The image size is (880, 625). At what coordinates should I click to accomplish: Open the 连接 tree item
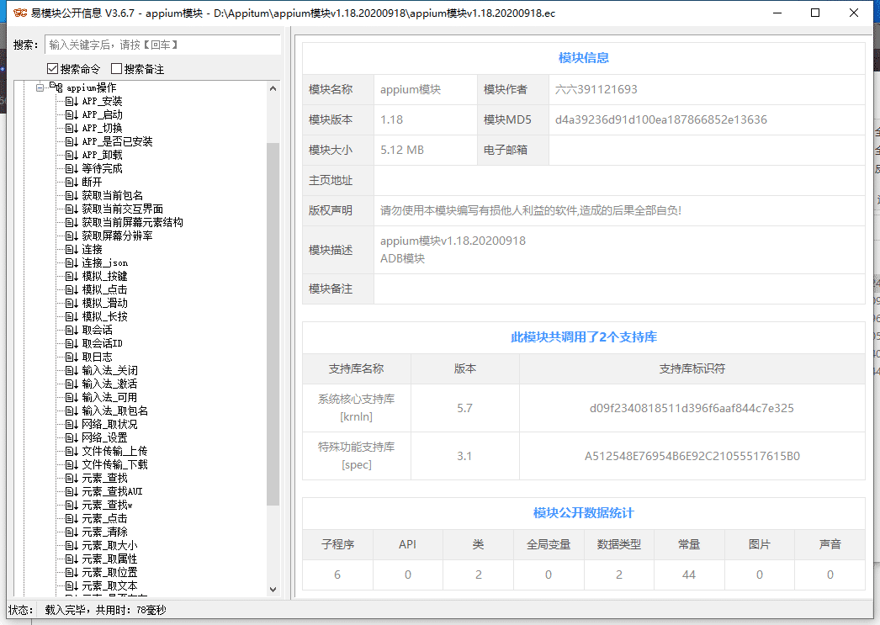(x=92, y=249)
